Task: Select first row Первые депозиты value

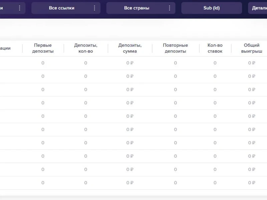Action: pos(43,63)
